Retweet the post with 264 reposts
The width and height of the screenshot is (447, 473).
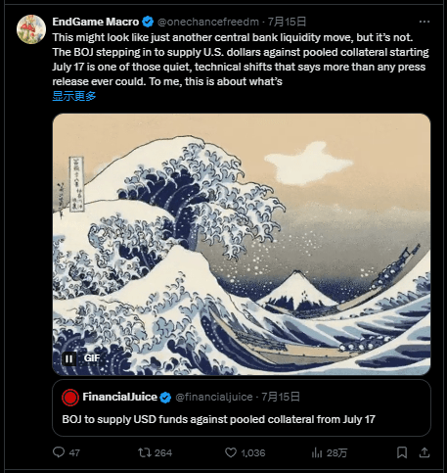coord(155,452)
